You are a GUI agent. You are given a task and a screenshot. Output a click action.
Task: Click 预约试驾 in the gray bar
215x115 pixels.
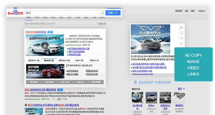click(x=34, y=82)
